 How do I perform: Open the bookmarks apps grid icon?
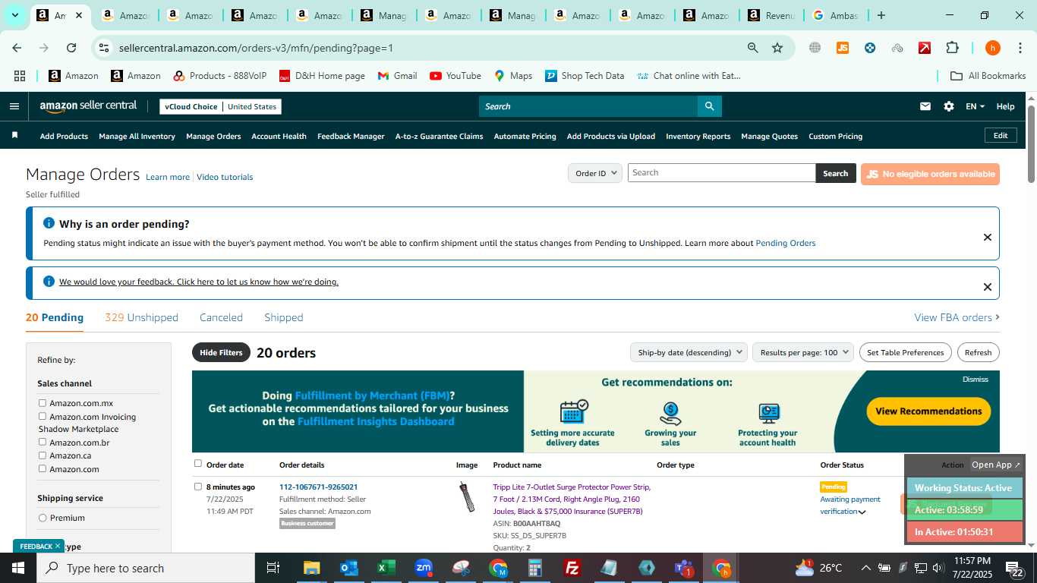(20, 76)
